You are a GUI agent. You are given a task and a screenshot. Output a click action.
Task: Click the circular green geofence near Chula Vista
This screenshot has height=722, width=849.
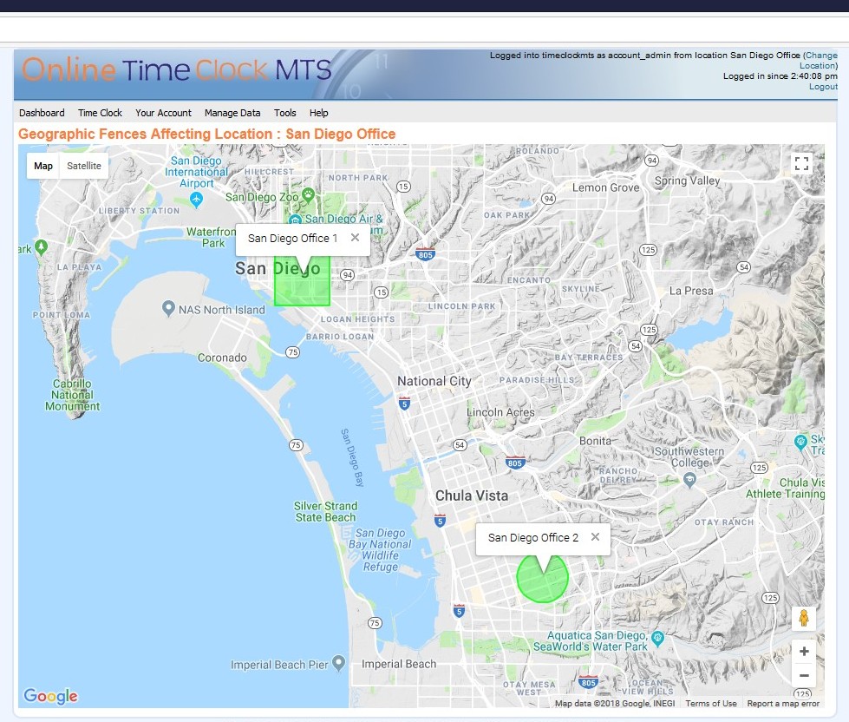pyautogui.click(x=542, y=582)
